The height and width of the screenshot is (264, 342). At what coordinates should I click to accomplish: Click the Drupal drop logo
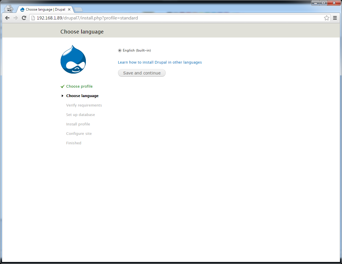coord(73,59)
